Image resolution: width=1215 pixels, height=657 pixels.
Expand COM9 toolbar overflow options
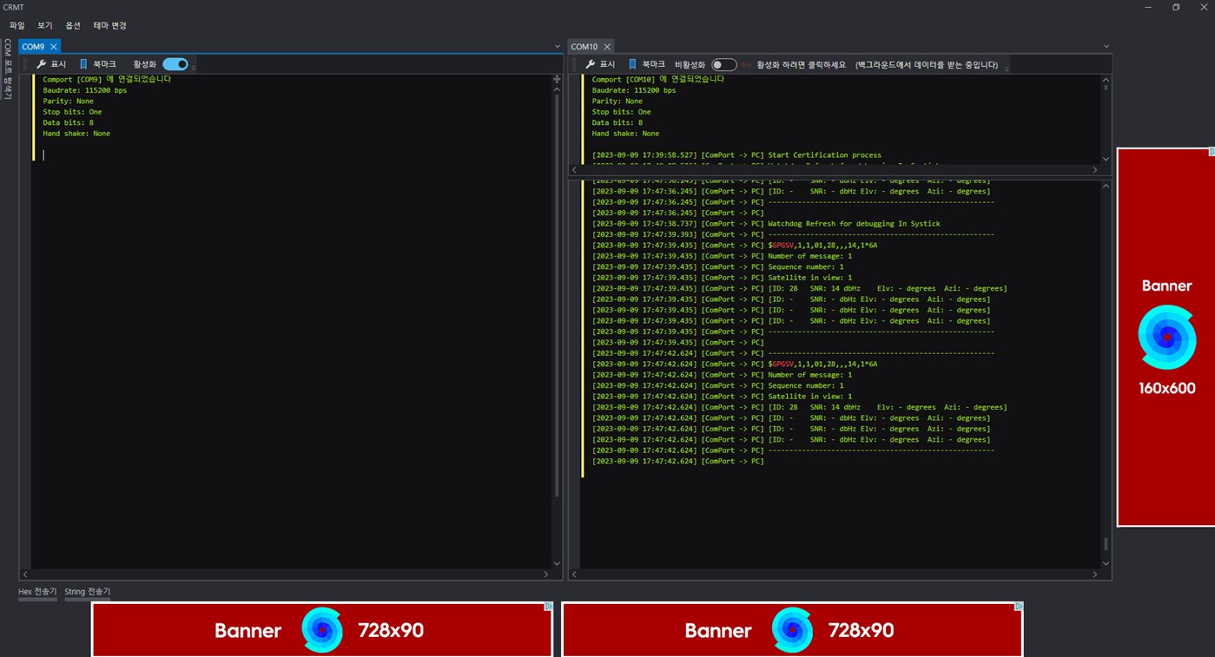[x=194, y=66]
